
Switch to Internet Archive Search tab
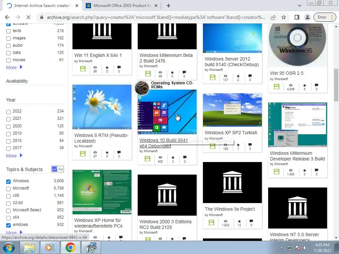tap(42, 6)
